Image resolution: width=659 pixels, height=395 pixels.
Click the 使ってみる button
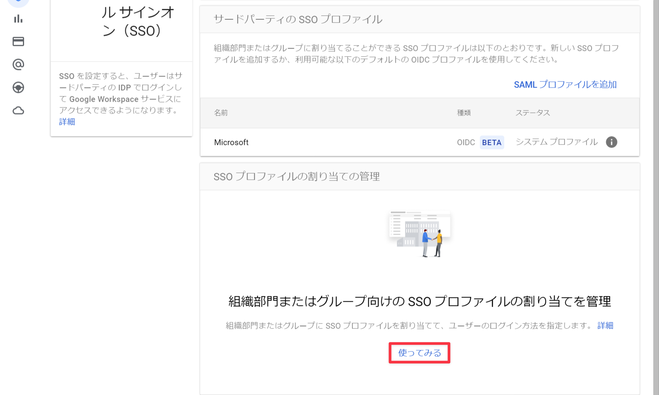point(419,353)
